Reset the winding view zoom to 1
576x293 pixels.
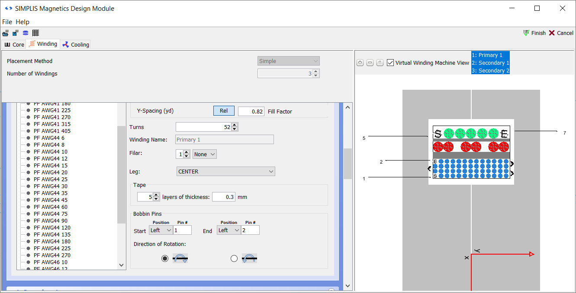(x=380, y=63)
